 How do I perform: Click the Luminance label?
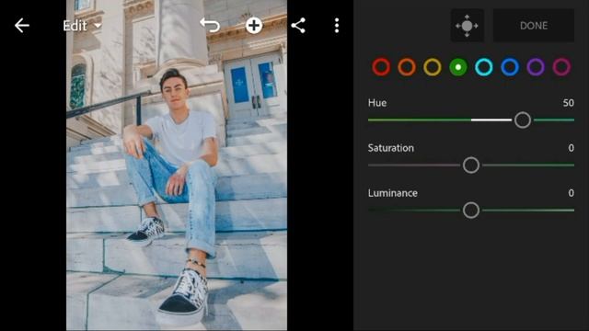[x=393, y=193]
